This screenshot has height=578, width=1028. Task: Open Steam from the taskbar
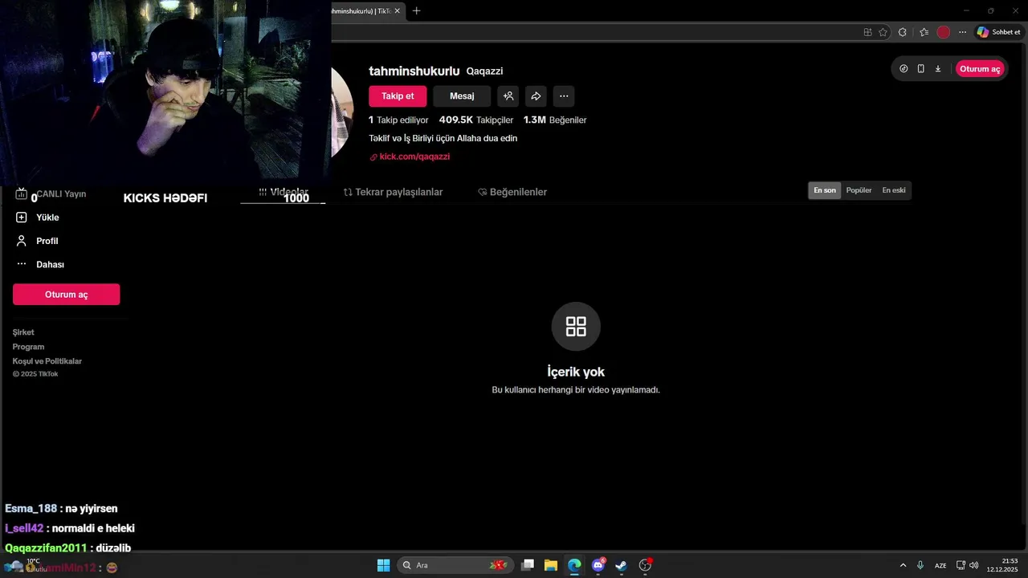(x=621, y=565)
